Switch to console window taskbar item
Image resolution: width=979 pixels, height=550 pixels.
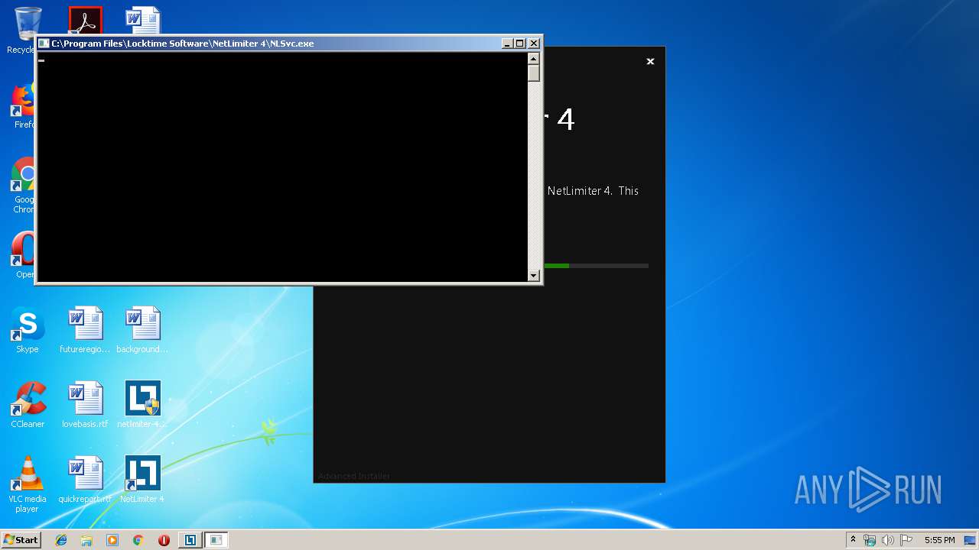pyautogui.click(x=216, y=540)
